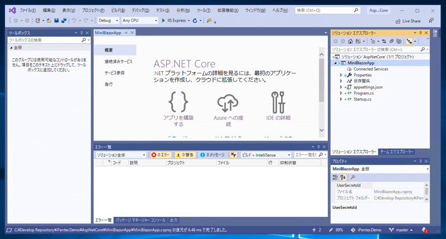Screen dimensions: 446x239
Task: Toggle Preview Selected Items in Solution Explorer
Action: click(x=409, y=41)
